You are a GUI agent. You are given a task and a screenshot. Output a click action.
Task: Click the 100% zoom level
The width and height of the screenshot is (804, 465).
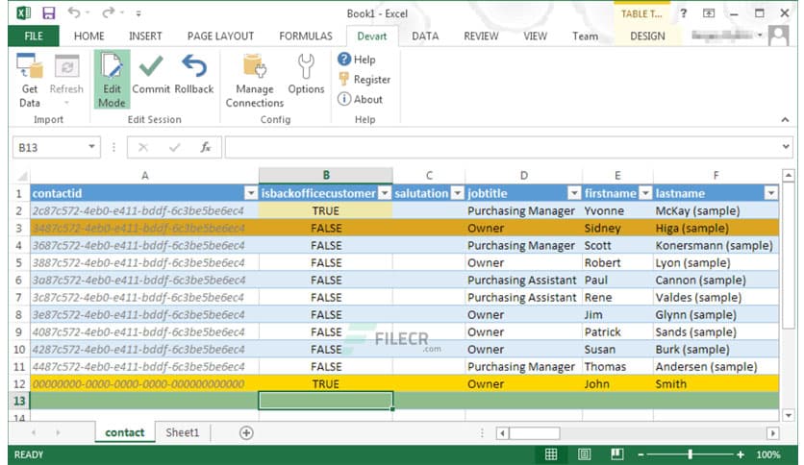tap(767, 454)
